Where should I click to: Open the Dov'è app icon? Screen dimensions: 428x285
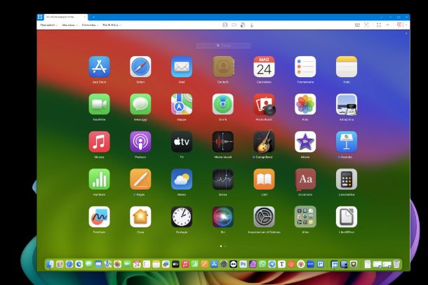tap(222, 104)
